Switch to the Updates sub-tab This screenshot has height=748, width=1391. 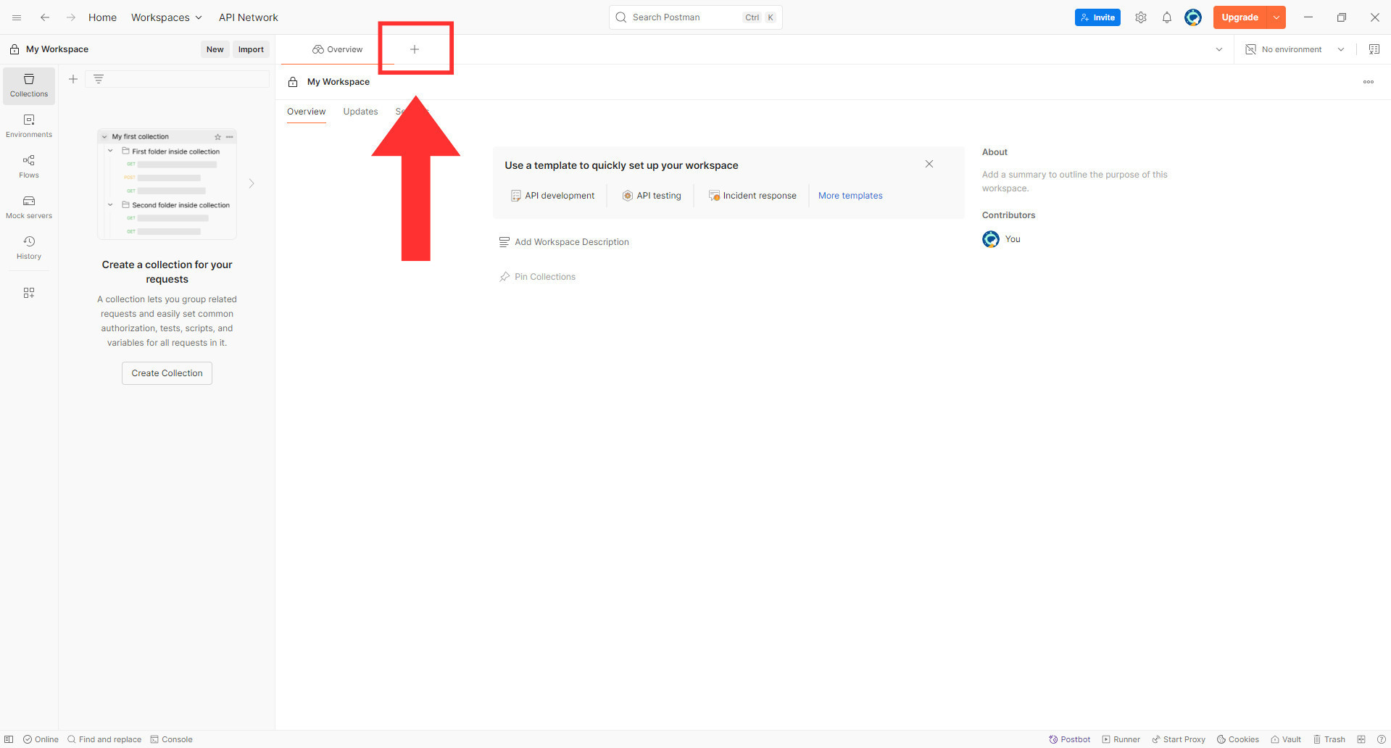tap(360, 112)
